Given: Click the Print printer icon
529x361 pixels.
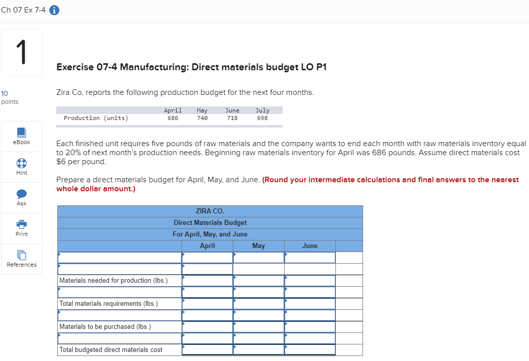Looking at the screenshot, I should click(x=22, y=224).
